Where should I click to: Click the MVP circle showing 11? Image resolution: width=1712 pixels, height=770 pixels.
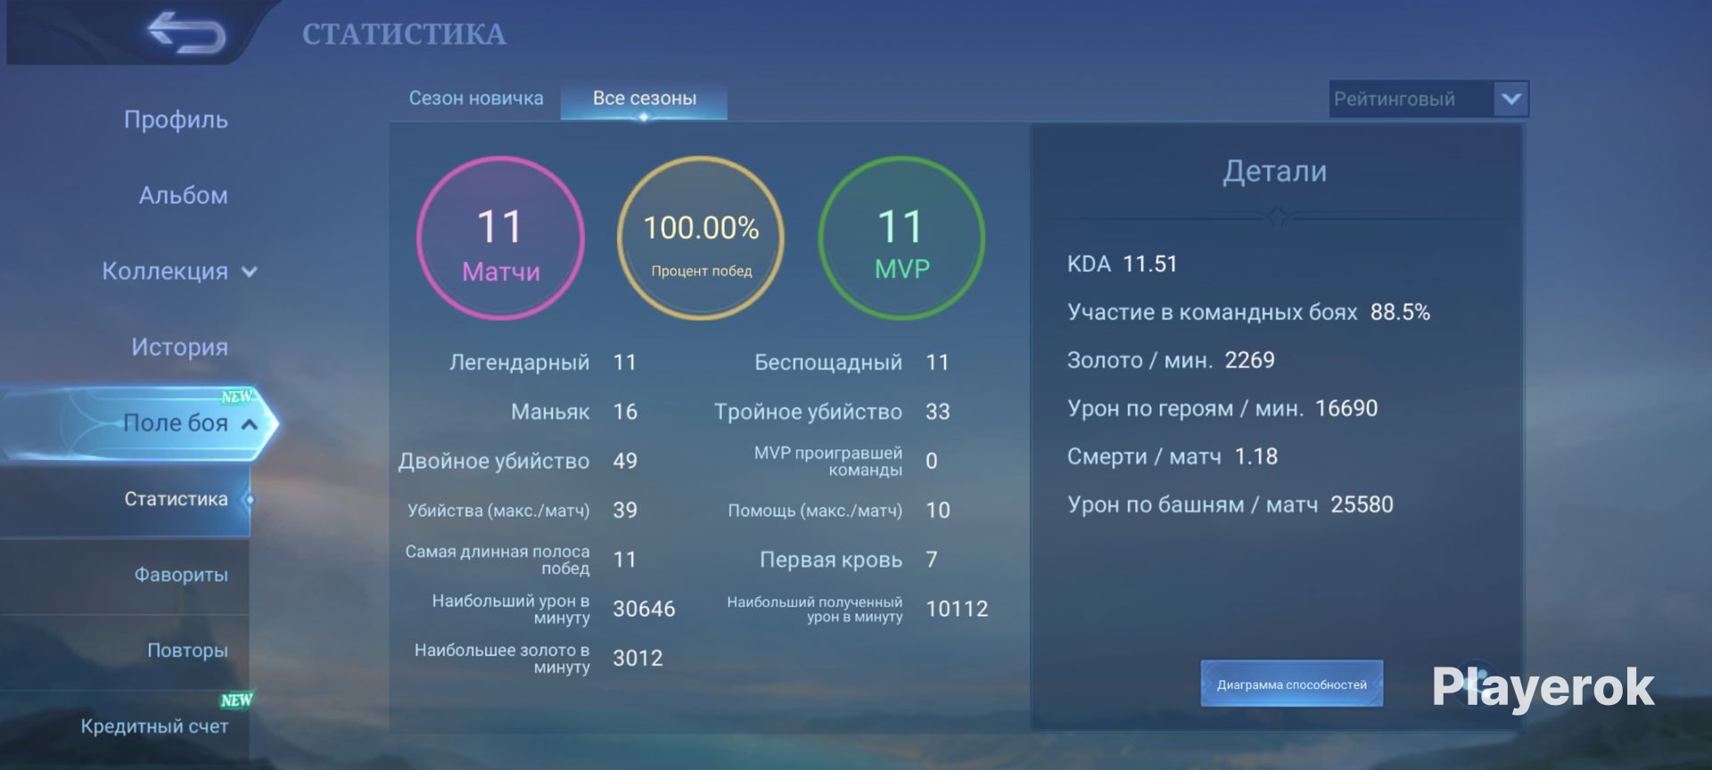point(901,238)
